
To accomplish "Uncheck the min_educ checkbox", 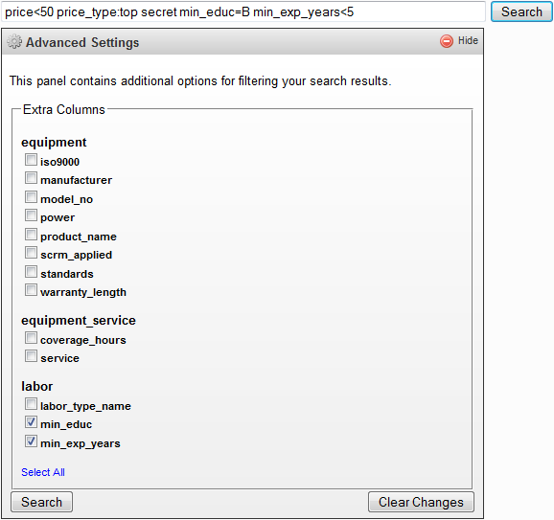I will 31,422.
